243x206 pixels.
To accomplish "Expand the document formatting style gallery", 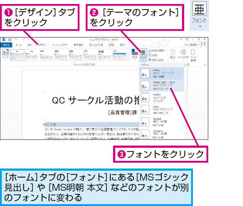I will 128,59.
